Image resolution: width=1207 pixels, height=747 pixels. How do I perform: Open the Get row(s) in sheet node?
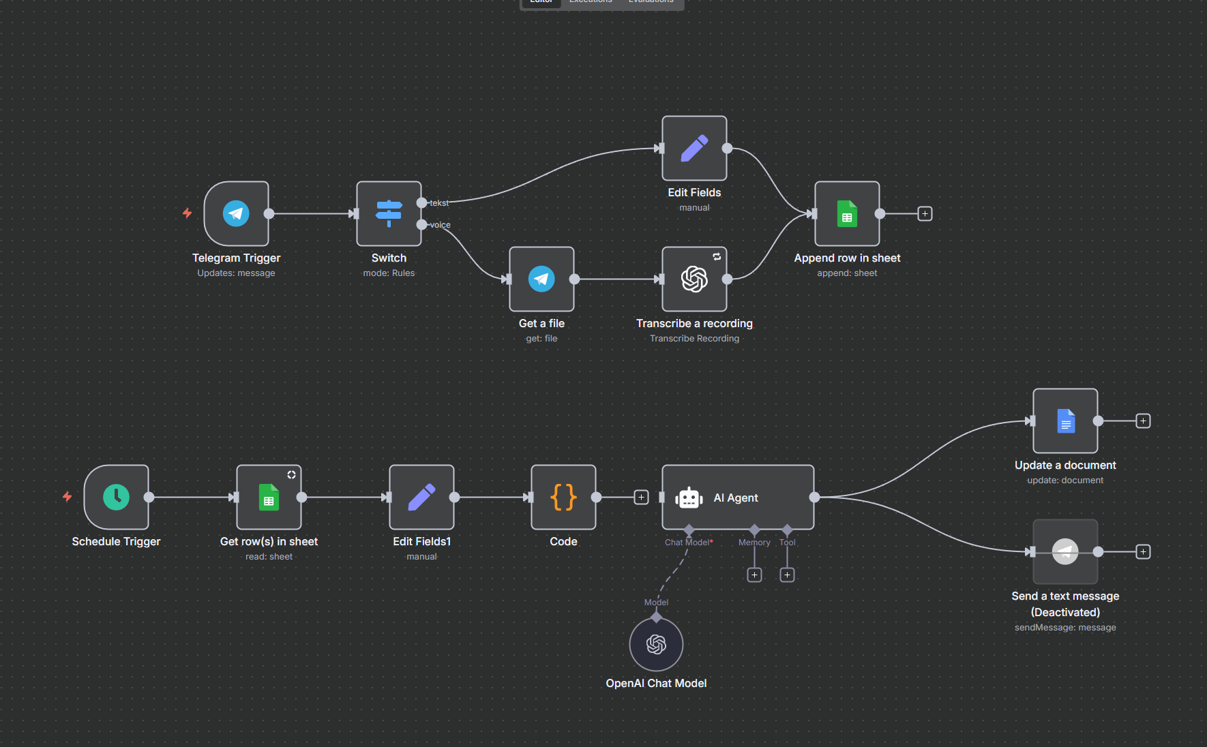[x=269, y=497]
